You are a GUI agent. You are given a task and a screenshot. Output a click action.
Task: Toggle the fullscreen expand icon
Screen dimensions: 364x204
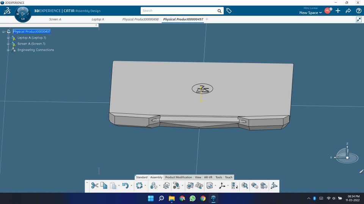359,19
